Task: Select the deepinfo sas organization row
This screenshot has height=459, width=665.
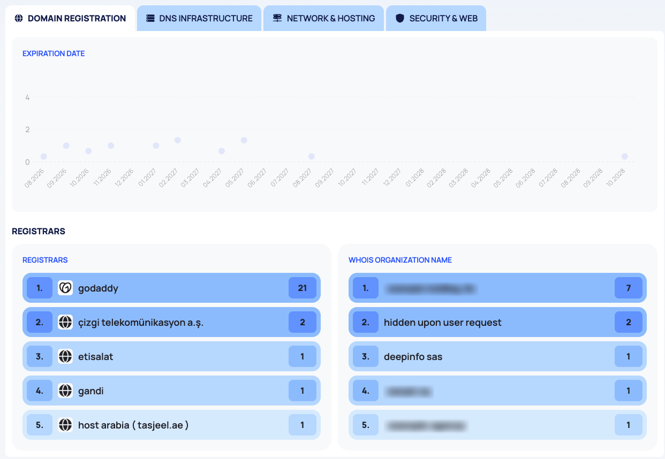Action: point(497,356)
